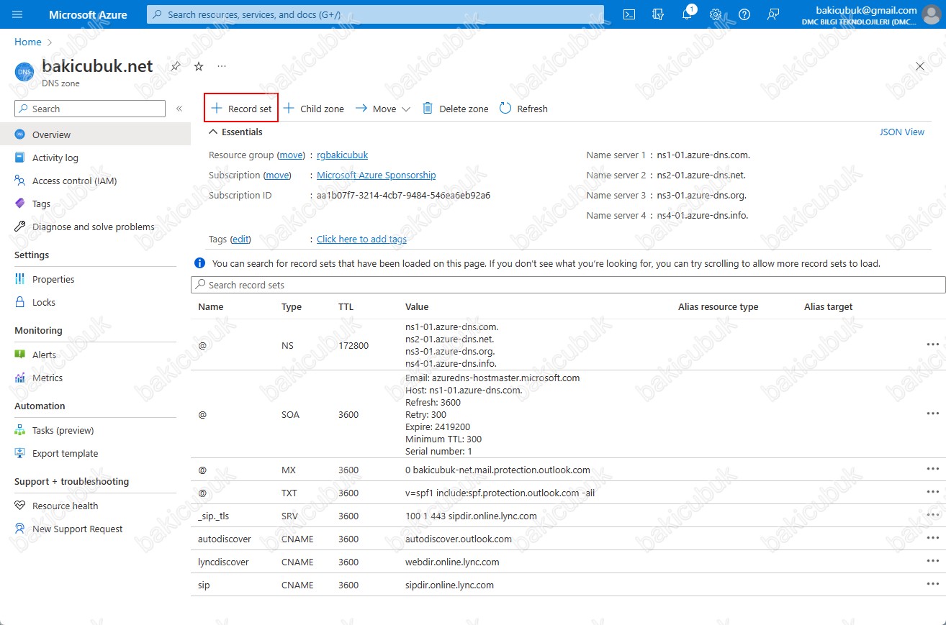This screenshot has height=625, width=946.
Task: Click edit link next to Tags
Action: point(240,239)
